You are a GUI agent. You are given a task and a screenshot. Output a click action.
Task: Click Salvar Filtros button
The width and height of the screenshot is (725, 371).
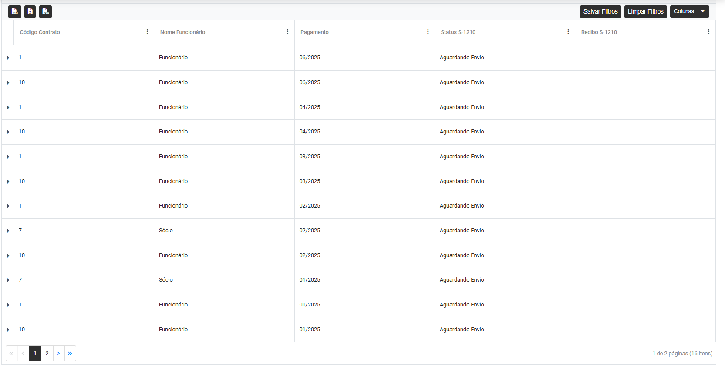coord(600,12)
